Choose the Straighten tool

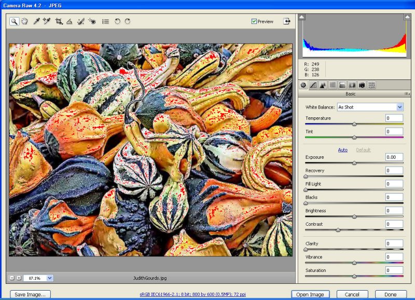[x=70, y=21]
